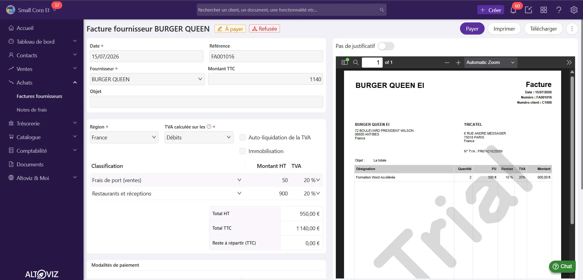
Task: Click the search magnifier in the top bar
Action: coord(382,10)
